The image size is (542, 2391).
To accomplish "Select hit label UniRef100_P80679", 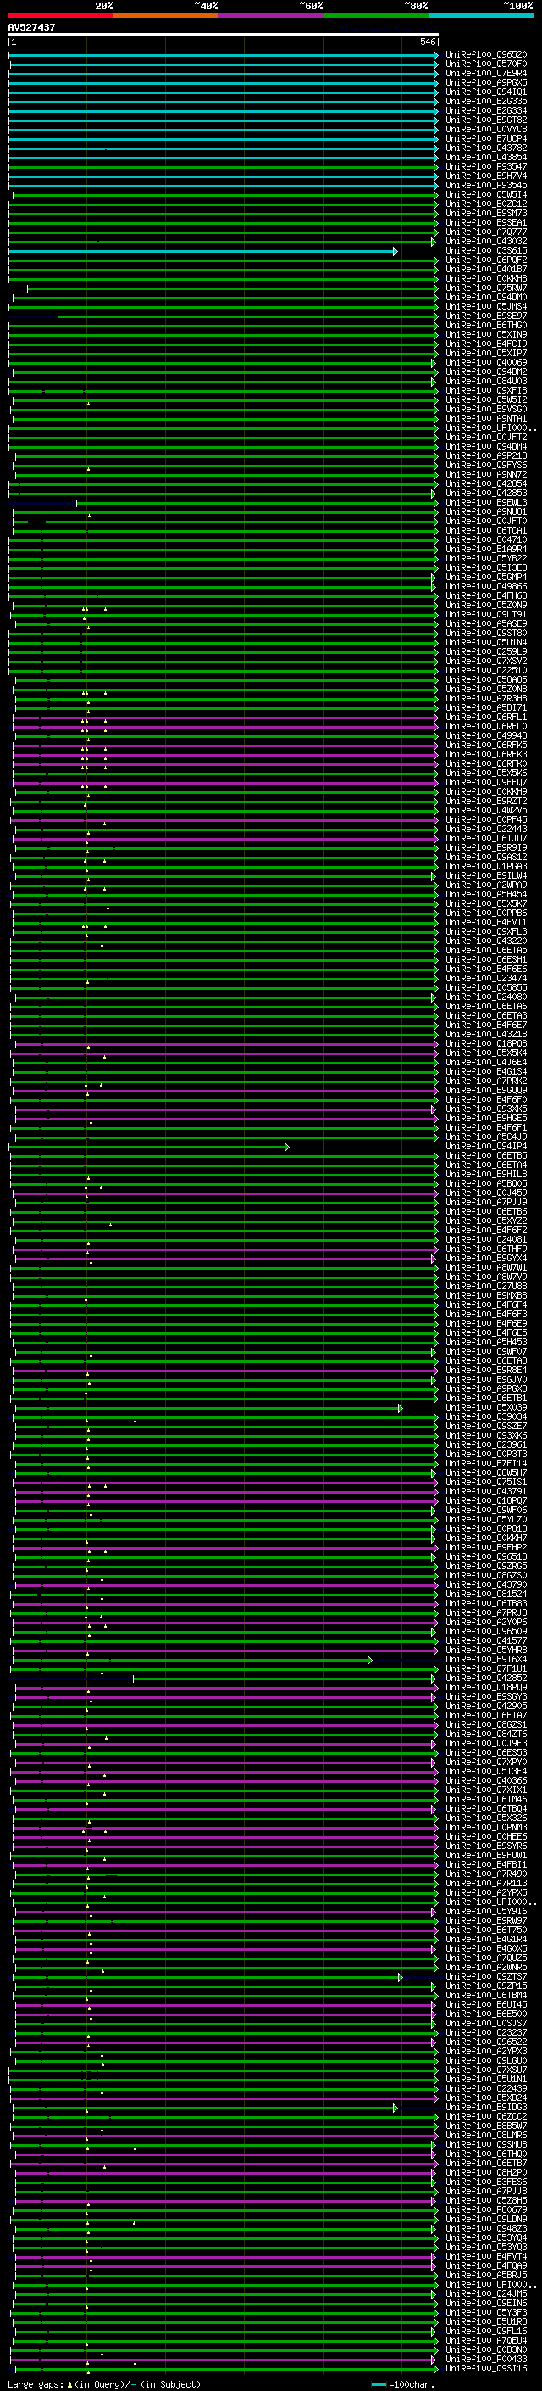I will point(485,2210).
